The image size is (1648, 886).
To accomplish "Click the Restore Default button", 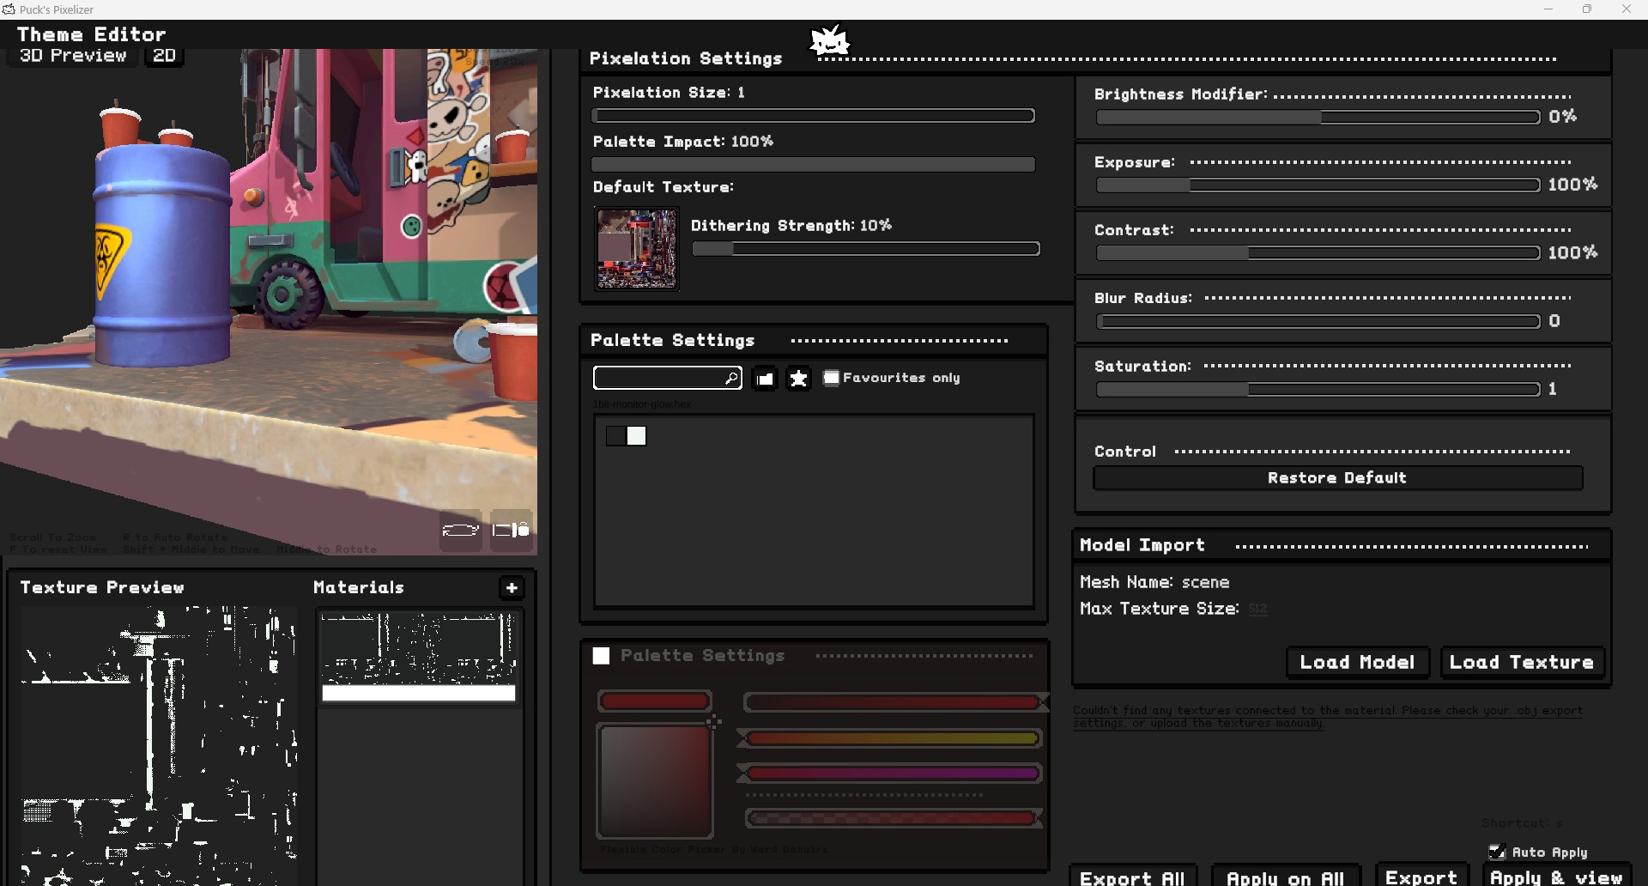I will tap(1337, 478).
